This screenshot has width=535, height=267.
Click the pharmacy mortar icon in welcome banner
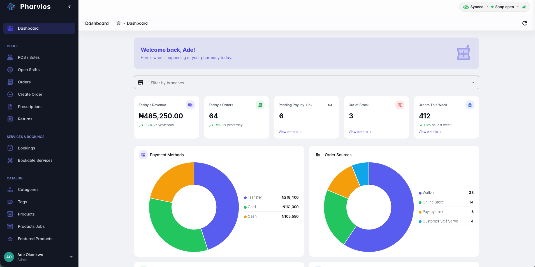(x=464, y=53)
